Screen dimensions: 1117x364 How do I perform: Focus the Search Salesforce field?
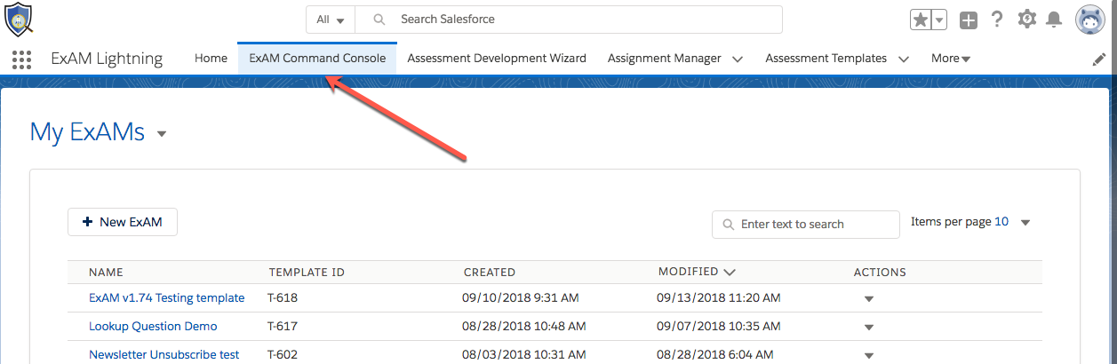[x=569, y=20]
